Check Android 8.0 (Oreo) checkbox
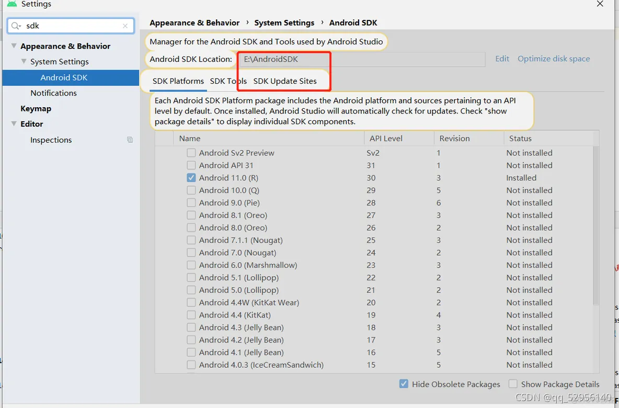Viewport: 619px width, 408px height. [191, 228]
